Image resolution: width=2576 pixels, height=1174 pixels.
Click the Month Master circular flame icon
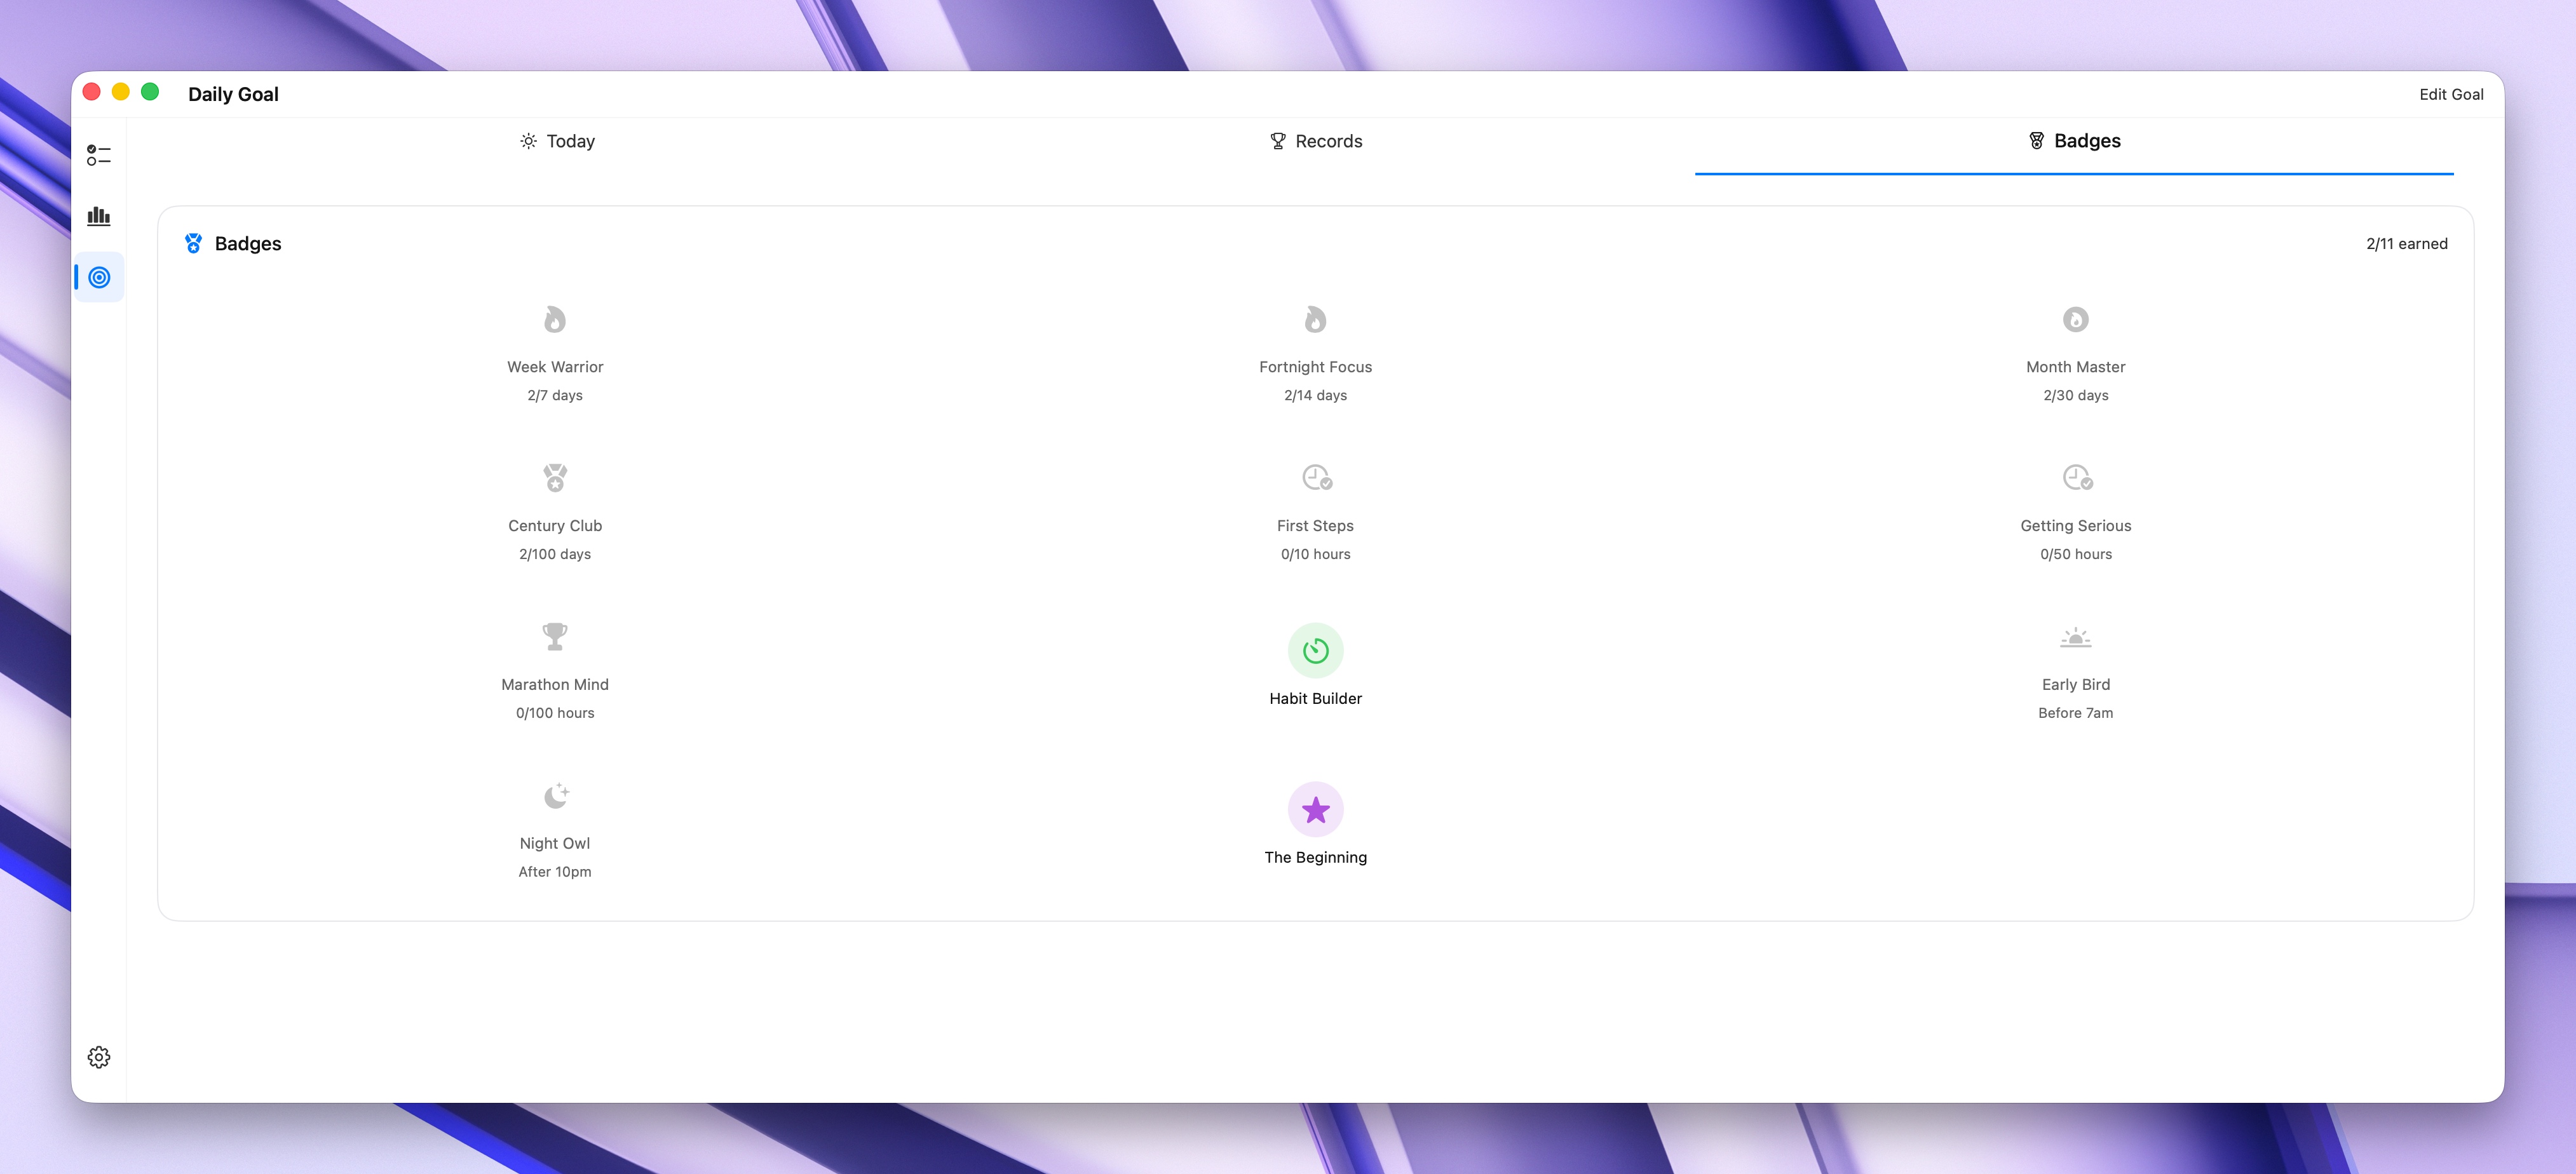click(2075, 320)
